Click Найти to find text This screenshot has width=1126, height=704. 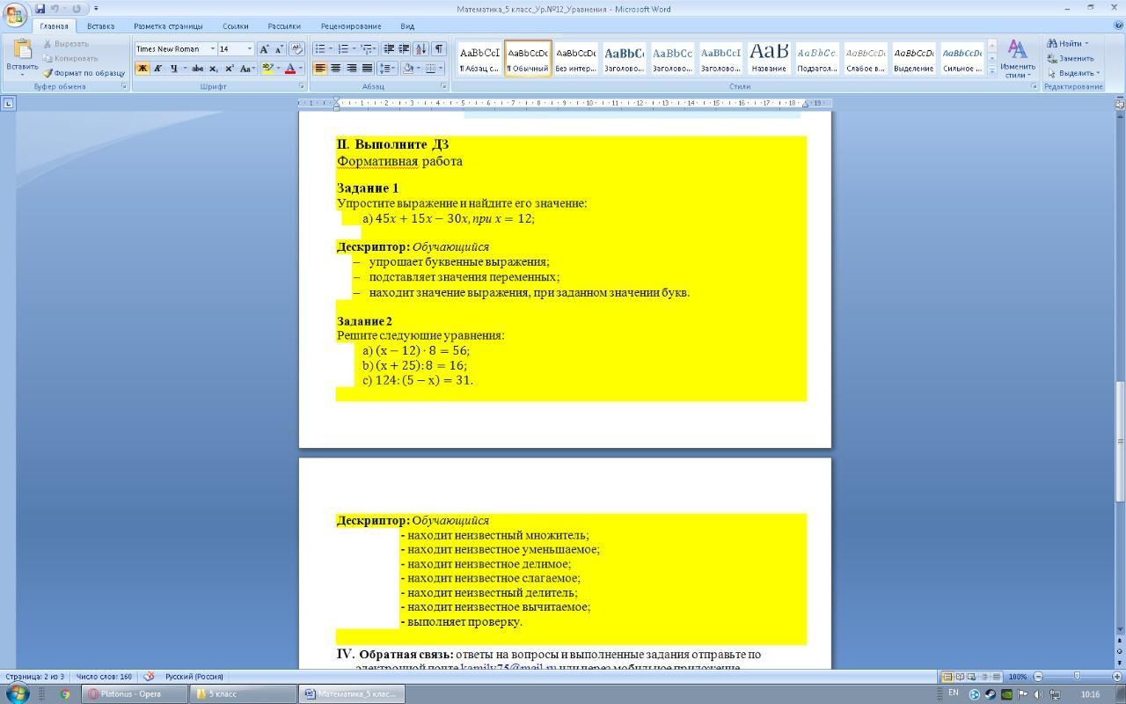pyautogui.click(x=1068, y=43)
